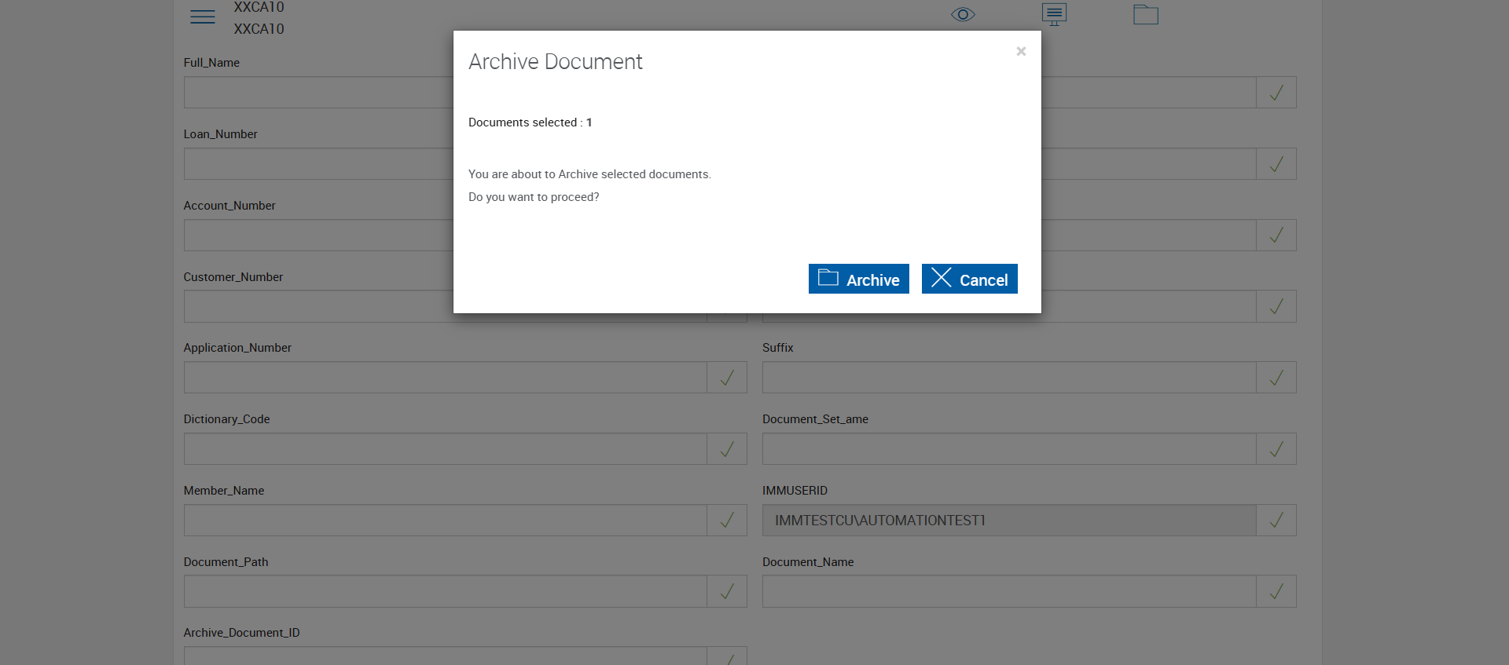The width and height of the screenshot is (1509, 665).
Task: Click the Member_Name label
Action: click(224, 491)
